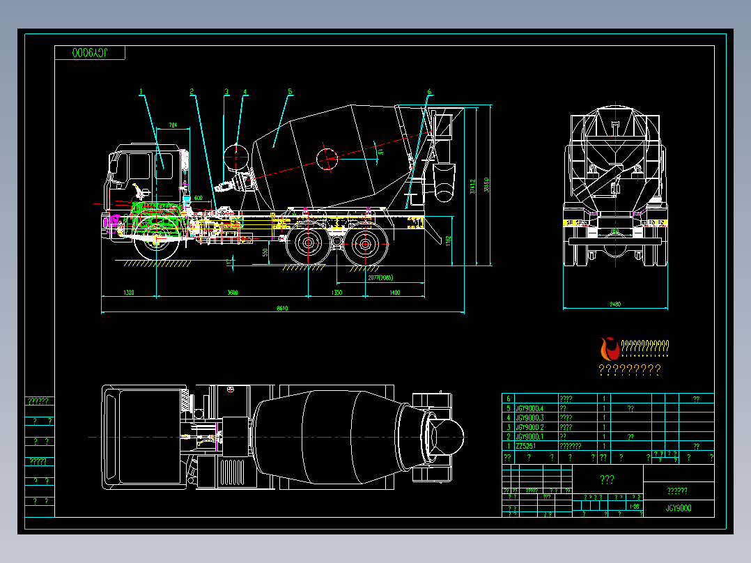
Task: Click the cab roof in the top view
Action: (x=148, y=438)
